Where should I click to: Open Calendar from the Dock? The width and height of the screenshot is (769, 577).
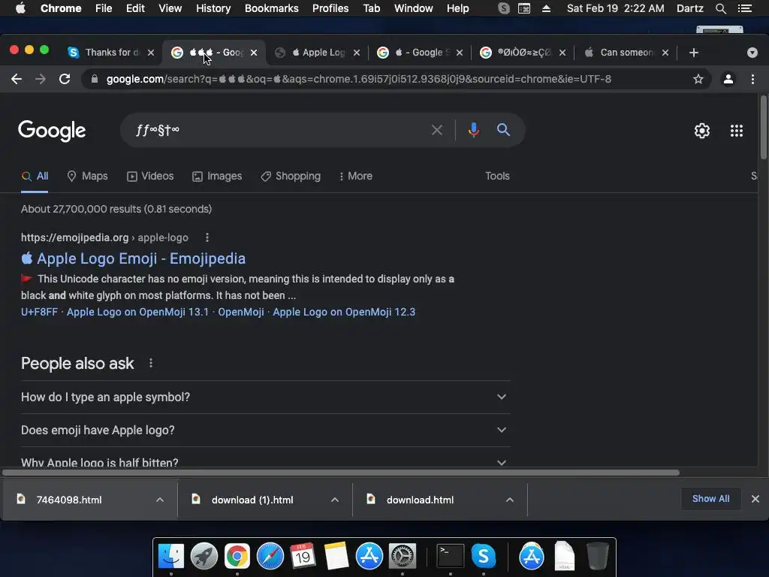[303, 556]
